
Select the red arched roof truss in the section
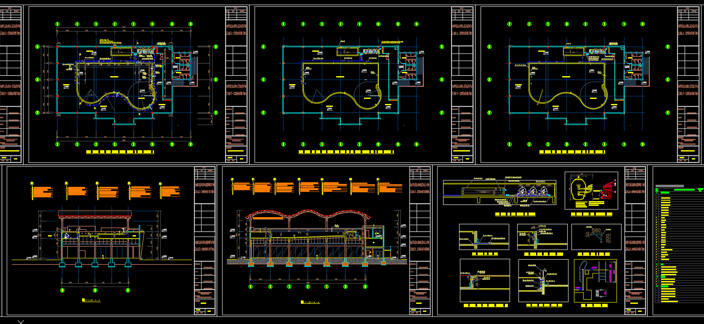point(308,215)
